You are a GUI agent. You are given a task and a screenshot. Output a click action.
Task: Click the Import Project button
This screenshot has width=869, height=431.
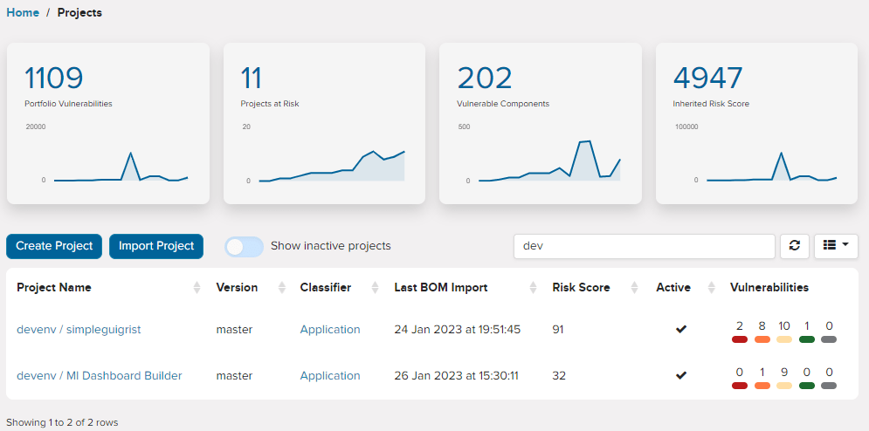[x=156, y=246]
